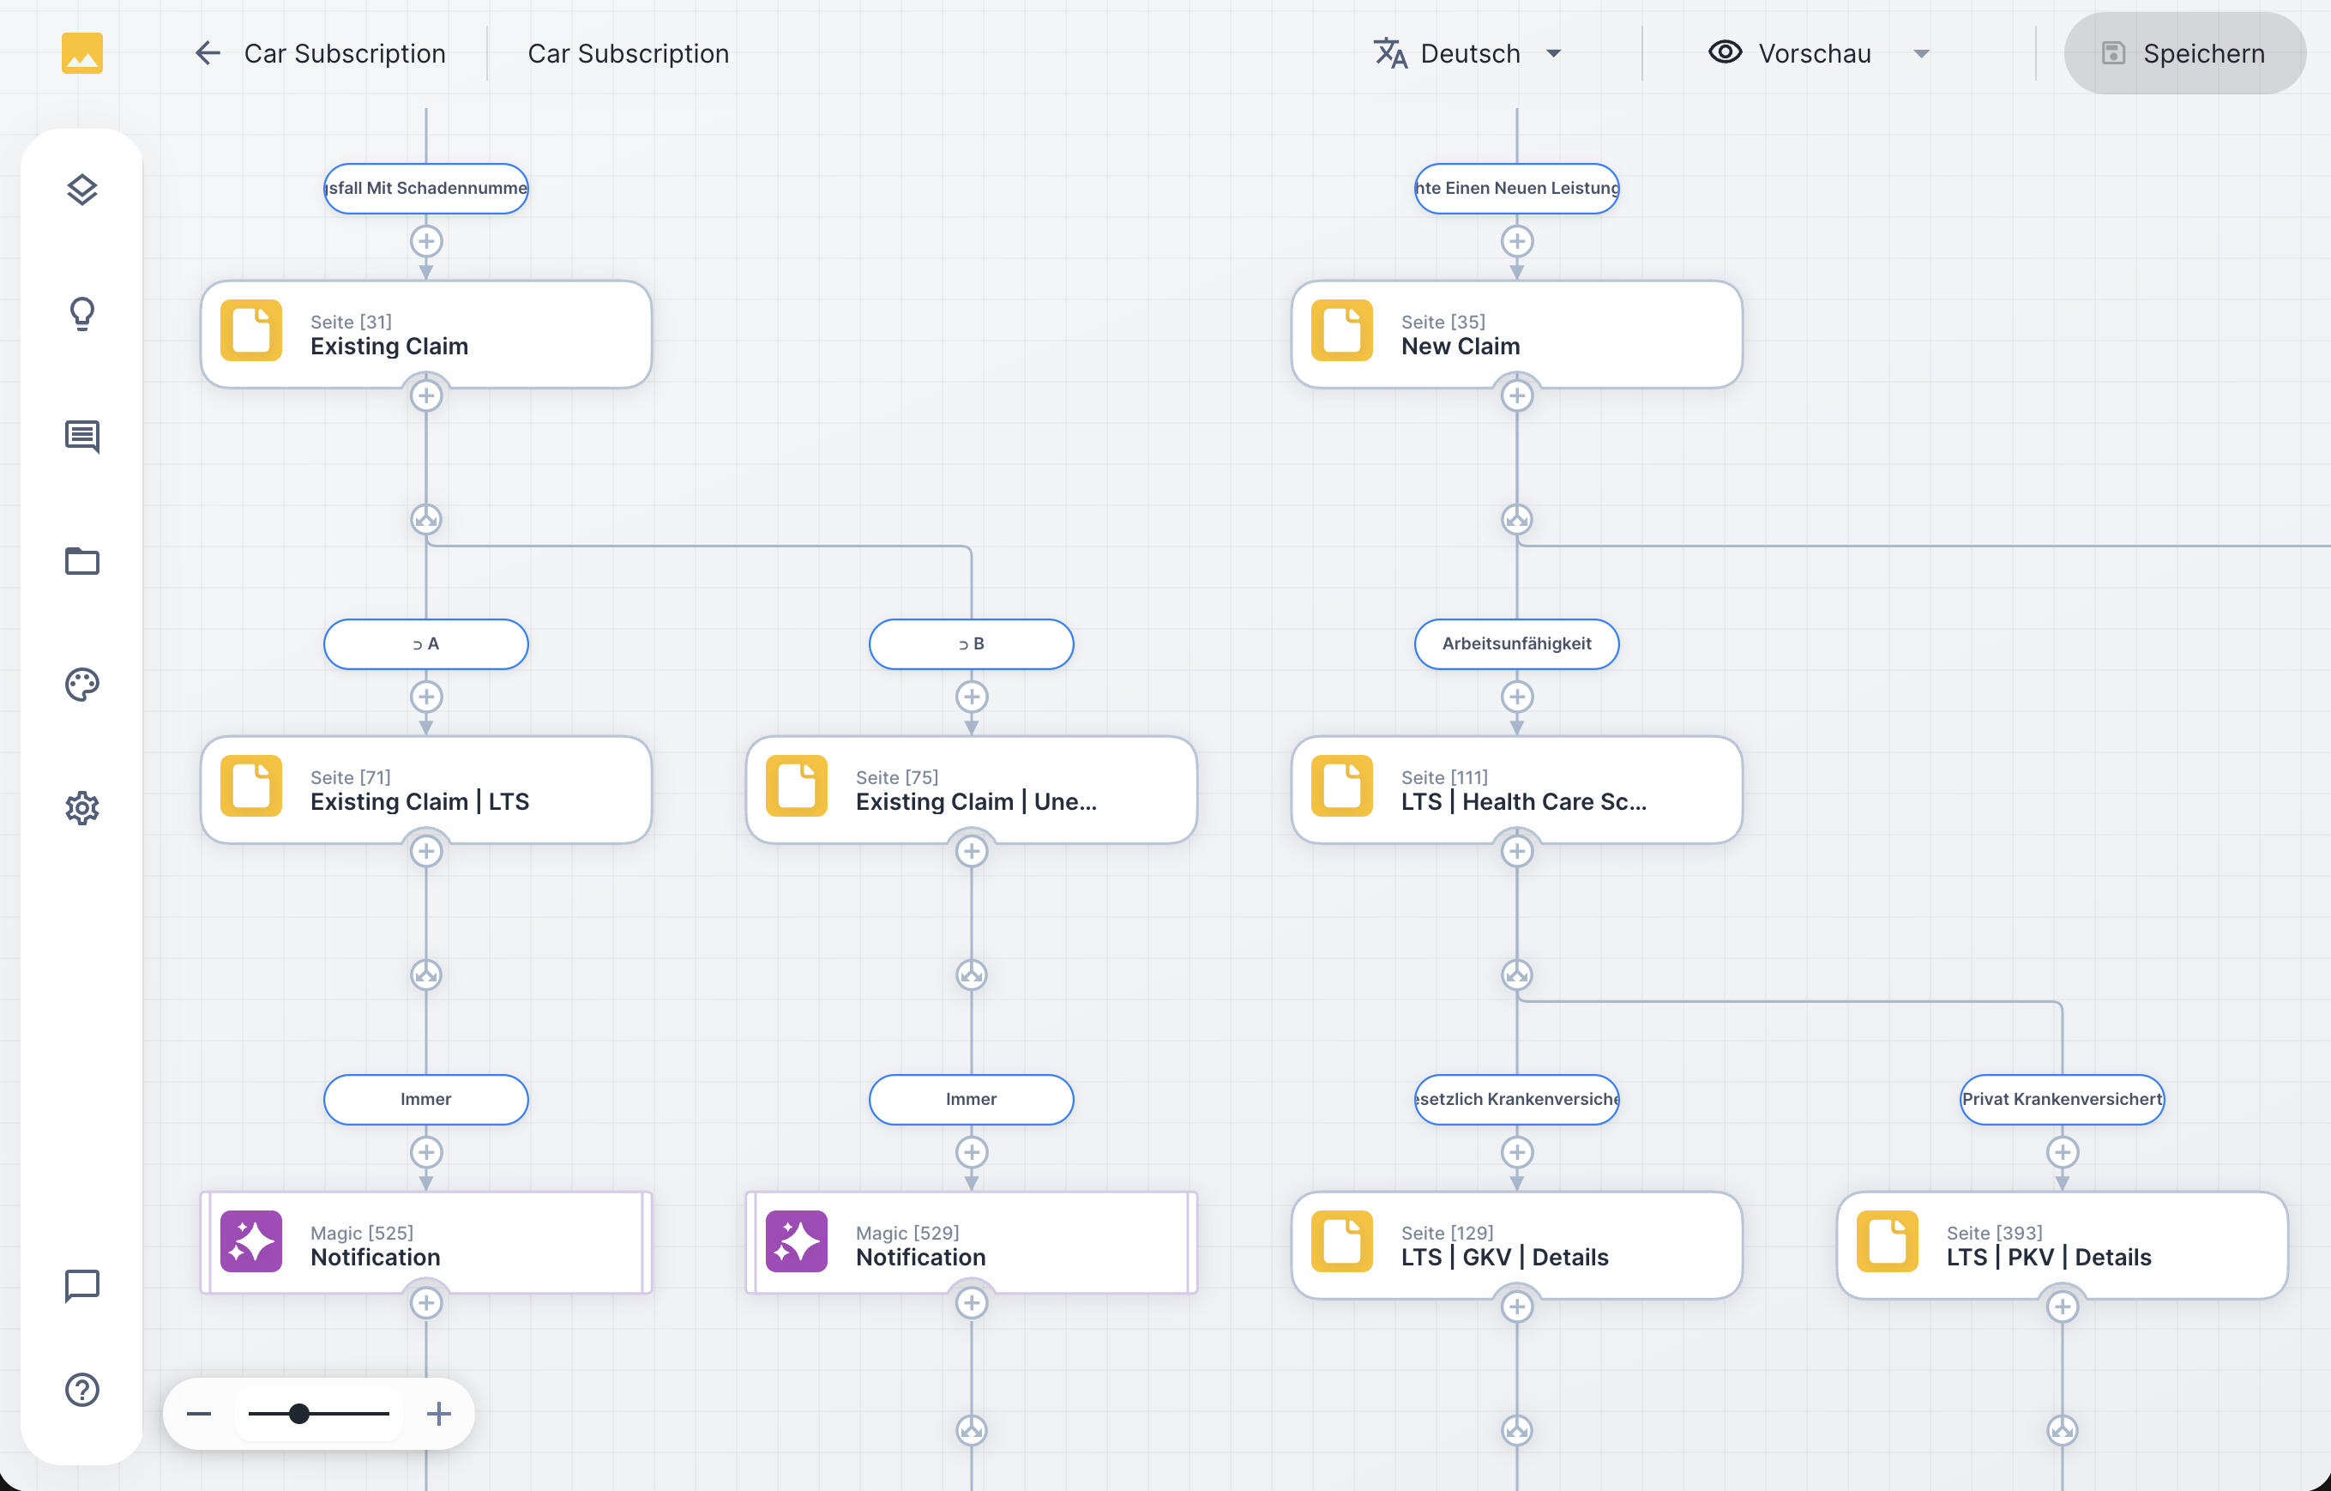
Task: Click the zoom out minus button
Action: tap(200, 1415)
